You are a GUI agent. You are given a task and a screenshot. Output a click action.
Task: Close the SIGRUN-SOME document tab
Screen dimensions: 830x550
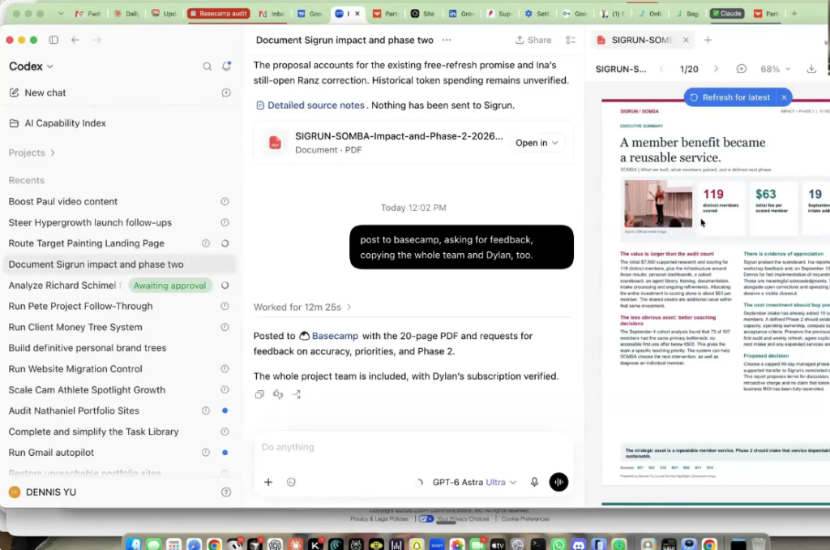coord(686,40)
